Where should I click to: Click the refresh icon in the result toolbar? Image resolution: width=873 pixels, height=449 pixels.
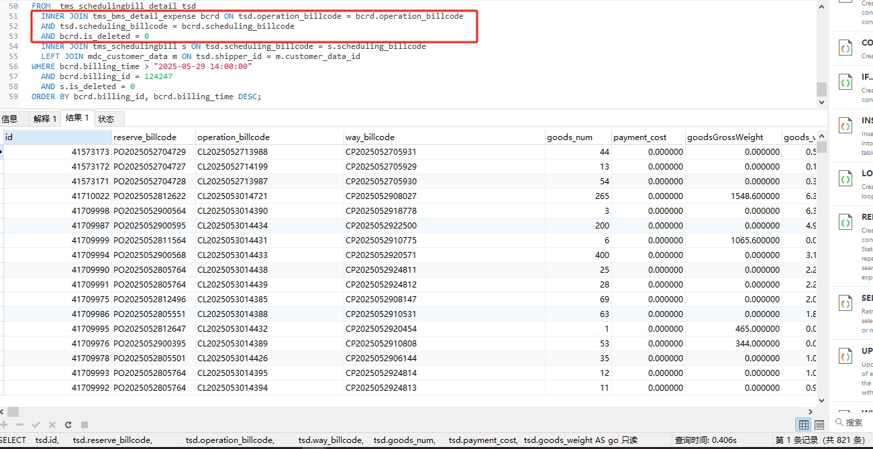(68, 424)
